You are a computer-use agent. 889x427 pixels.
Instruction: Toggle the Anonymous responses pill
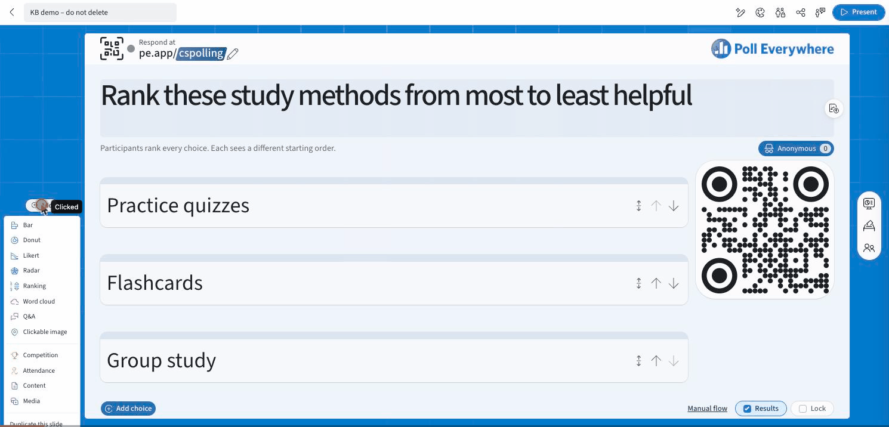click(796, 148)
